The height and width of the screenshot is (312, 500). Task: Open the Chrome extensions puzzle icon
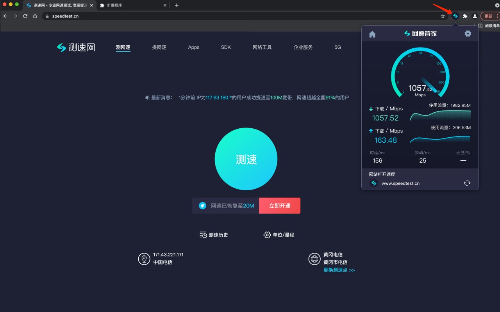coord(465,16)
